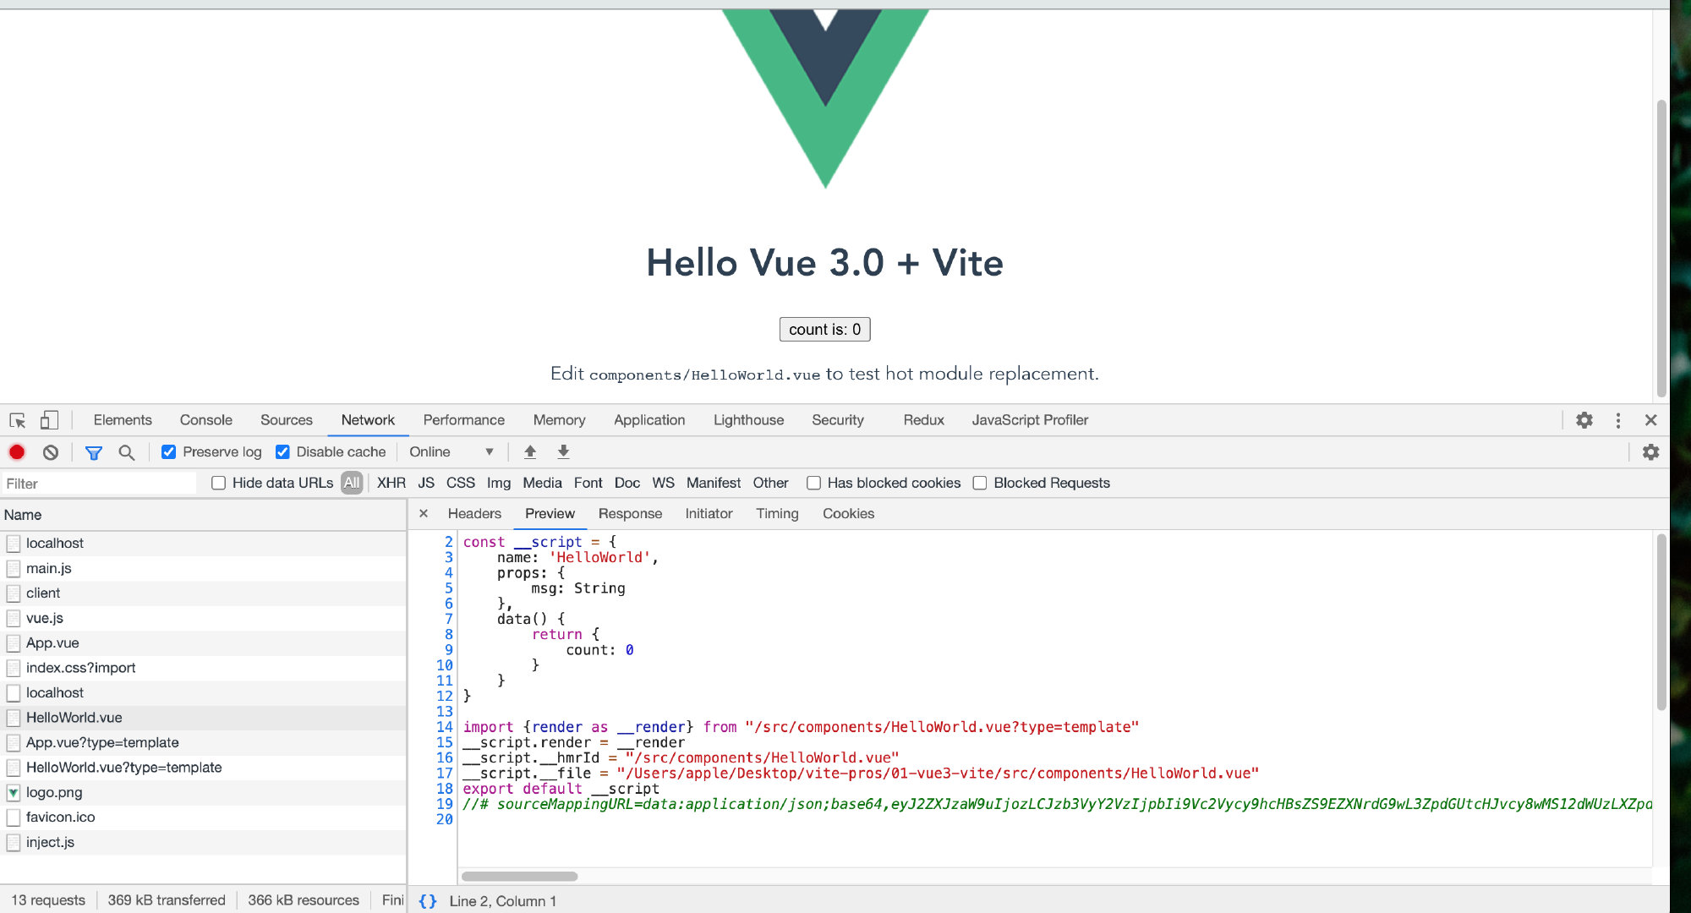Uncheck Disable cache checkbox
This screenshot has height=913, width=1691.
pos(282,452)
